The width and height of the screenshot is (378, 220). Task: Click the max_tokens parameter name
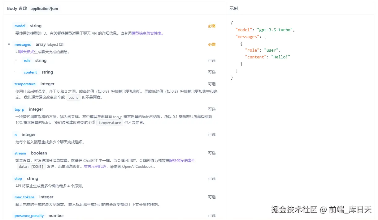pos(24,197)
